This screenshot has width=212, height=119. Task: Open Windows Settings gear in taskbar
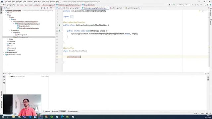pos(73,117)
